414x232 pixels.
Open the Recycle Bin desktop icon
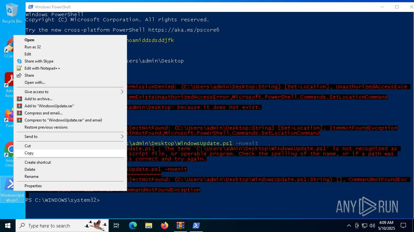coord(12,13)
